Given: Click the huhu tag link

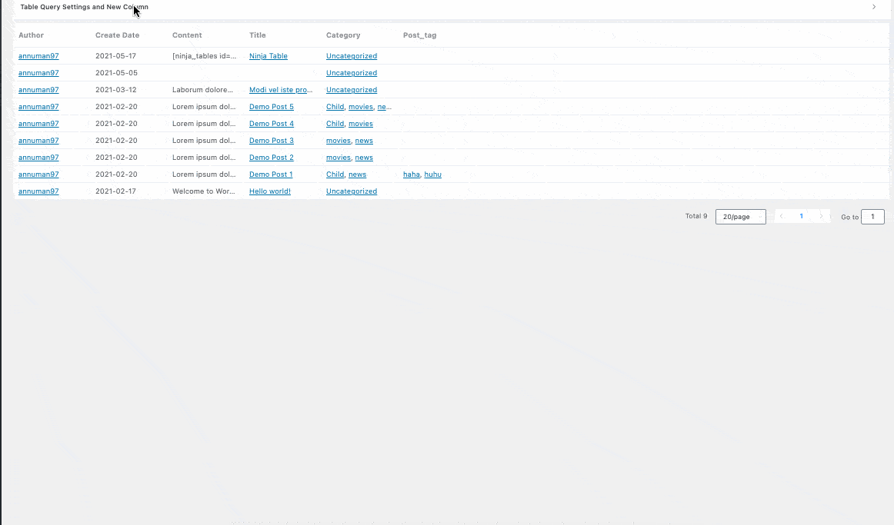Looking at the screenshot, I should (432, 174).
